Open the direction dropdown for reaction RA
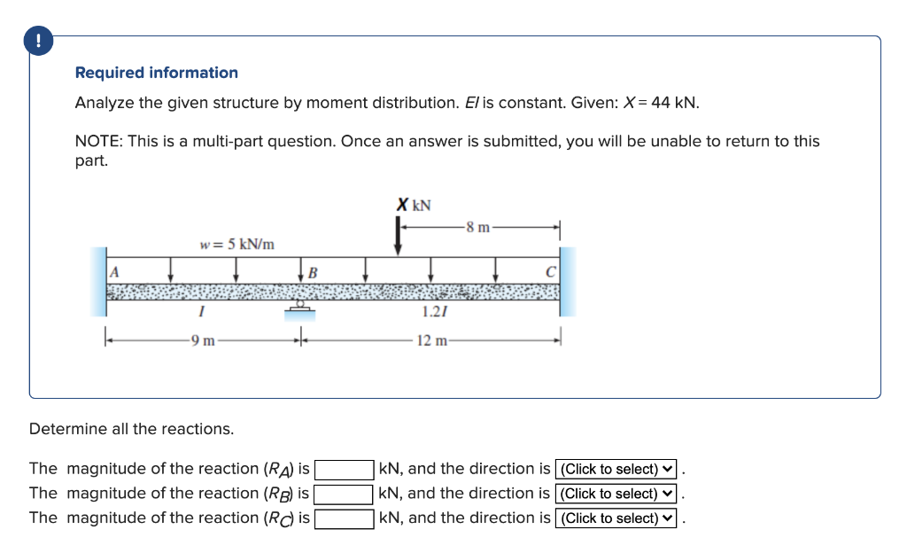The height and width of the screenshot is (553, 907). pyautogui.click(x=615, y=469)
